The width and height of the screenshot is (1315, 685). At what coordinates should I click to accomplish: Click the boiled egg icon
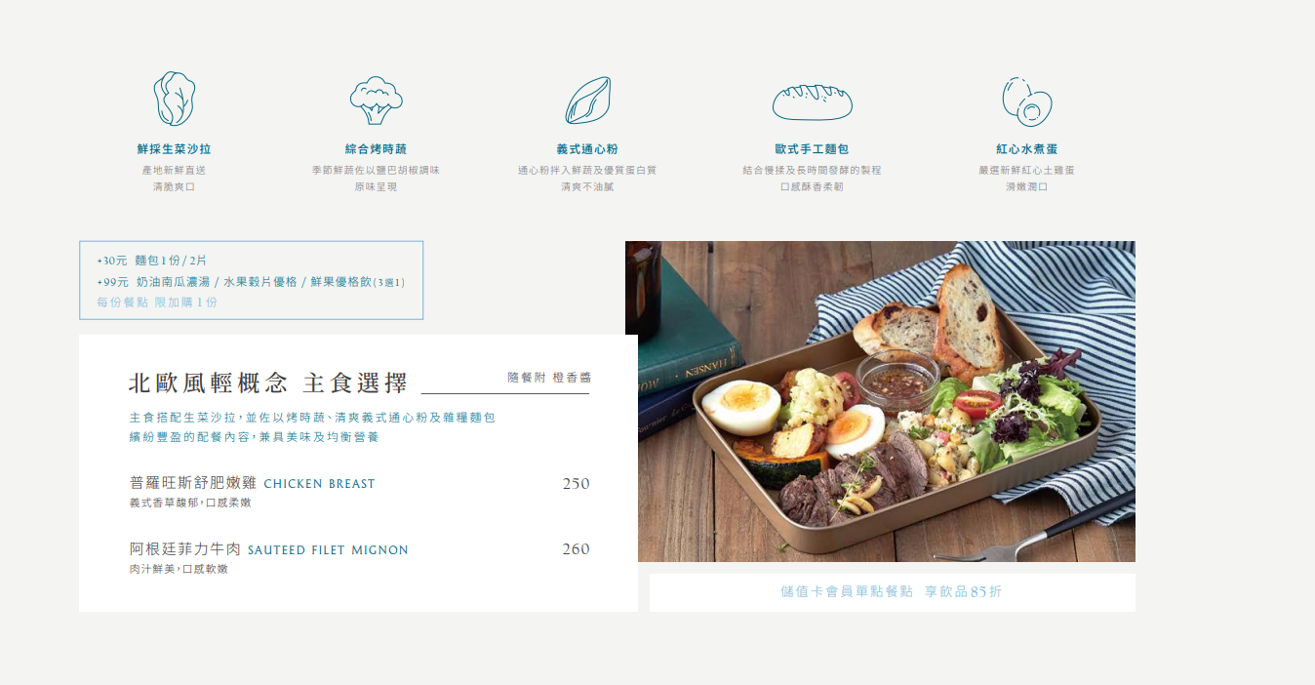click(1027, 101)
